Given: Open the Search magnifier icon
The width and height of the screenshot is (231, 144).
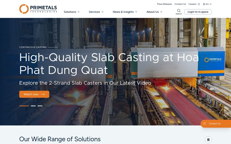Looking at the screenshot, I should coord(179,11).
